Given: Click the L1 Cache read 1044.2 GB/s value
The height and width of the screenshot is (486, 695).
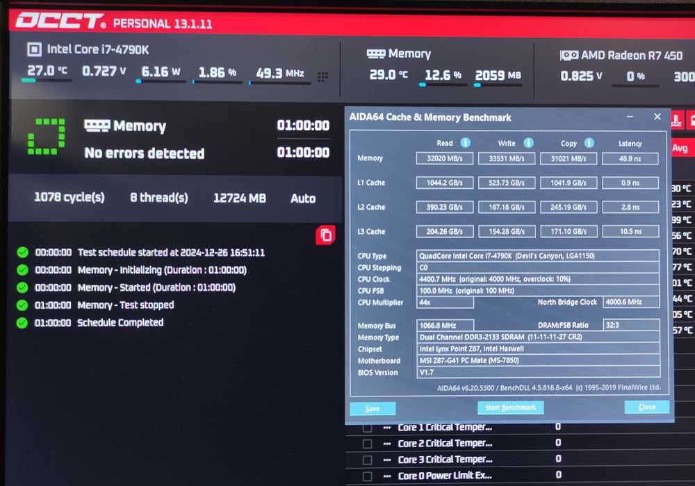Looking at the screenshot, I should [x=445, y=183].
